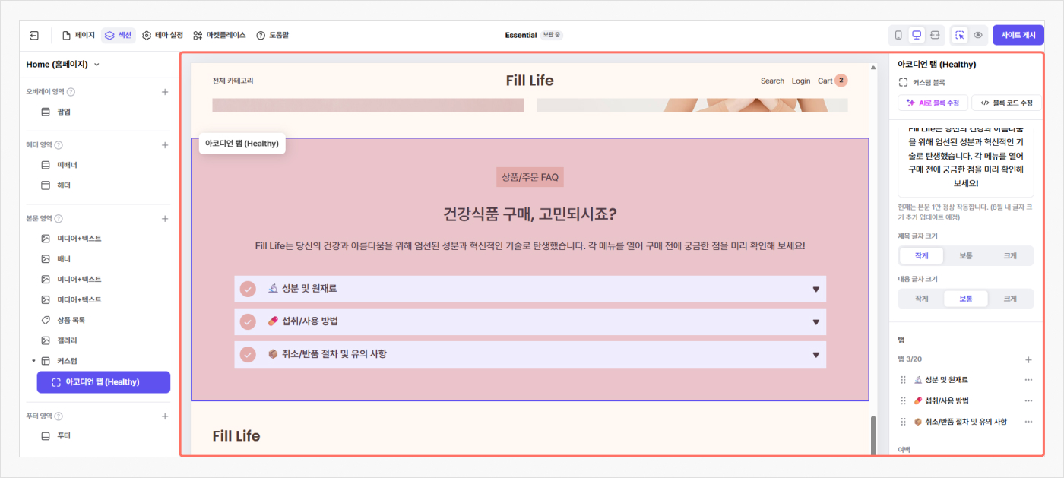Open the Home (홈페이지) page dropdown
Viewport: 1064px width, 478px height.
[x=63, y=65]
